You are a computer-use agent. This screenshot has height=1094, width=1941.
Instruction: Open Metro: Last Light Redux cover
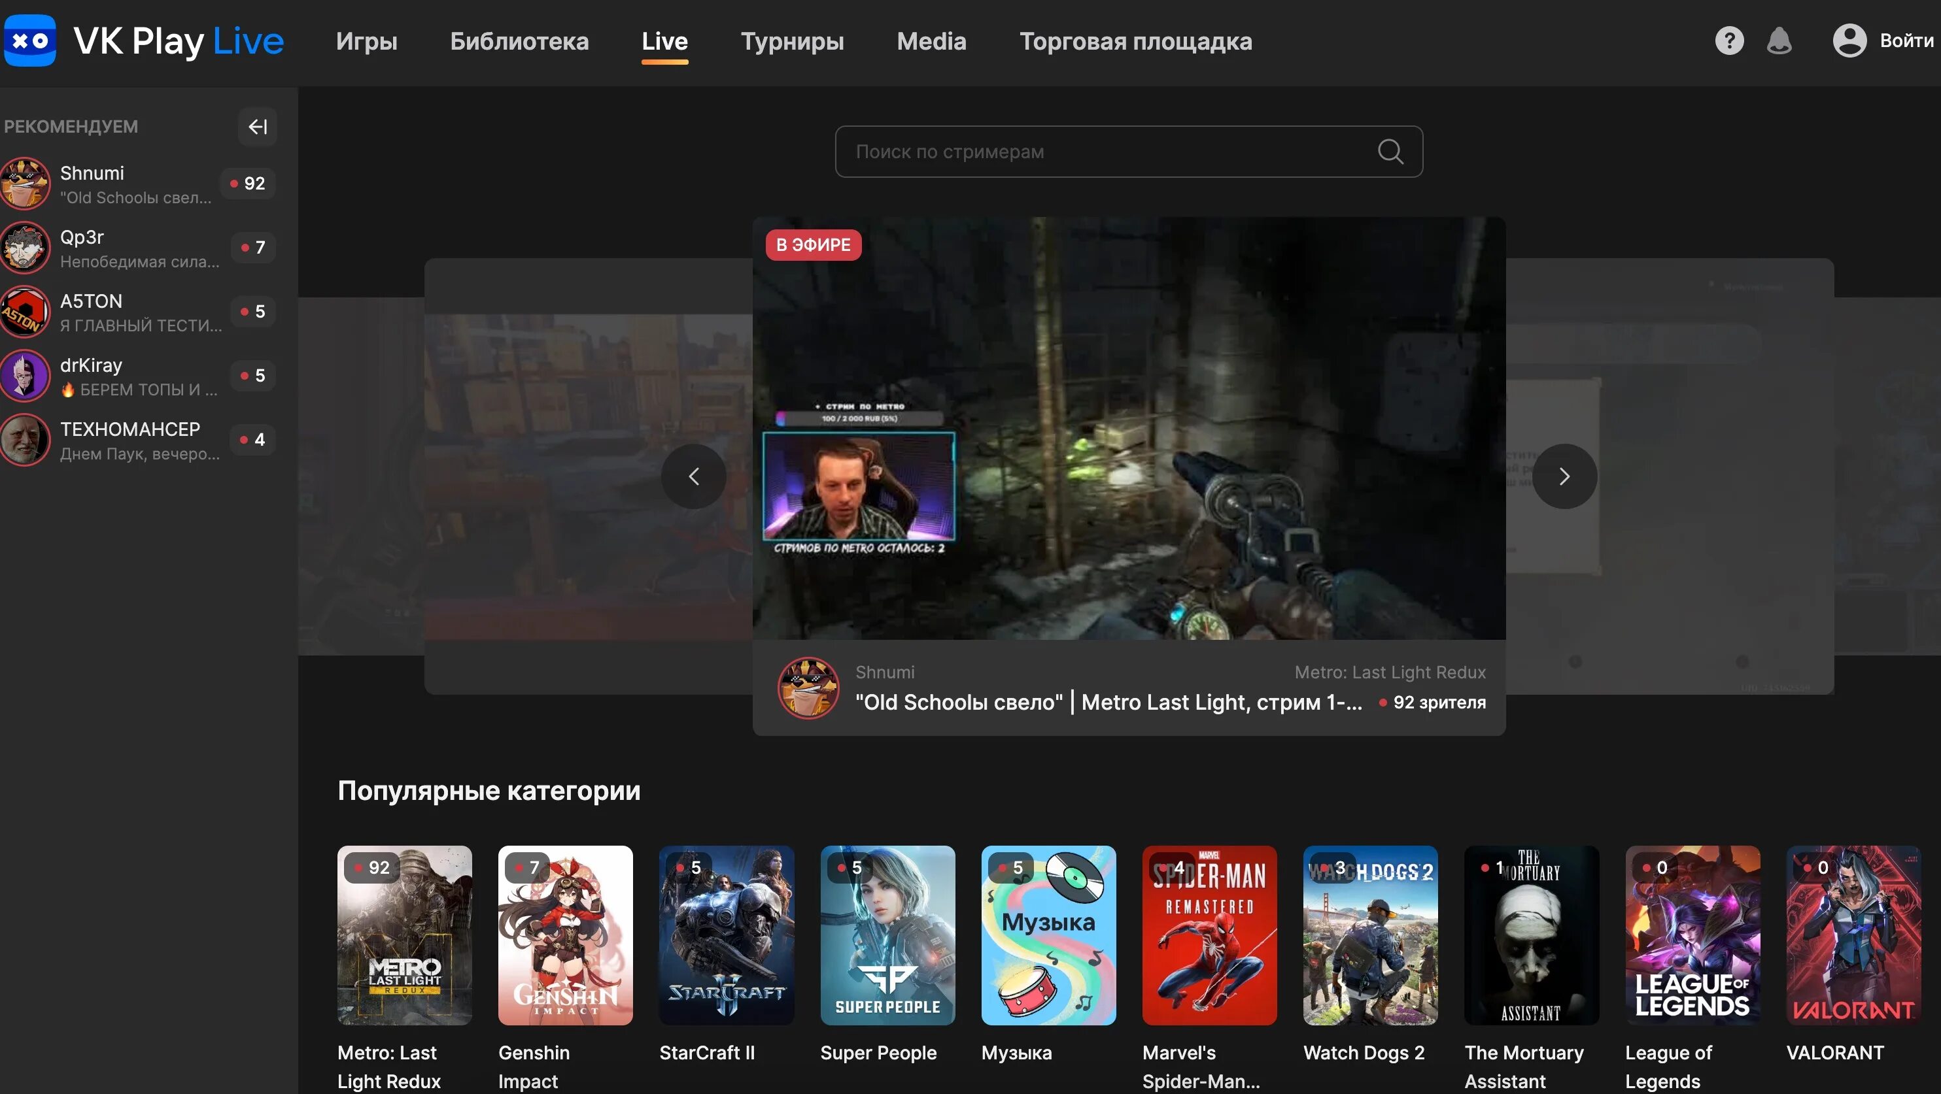coord(405,935)
